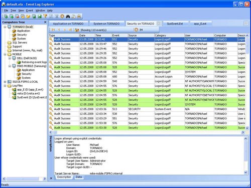Image resolution: width=251 pixels, height=188 pixels.
Task: Open the Event menu
Action: [30, 11]
